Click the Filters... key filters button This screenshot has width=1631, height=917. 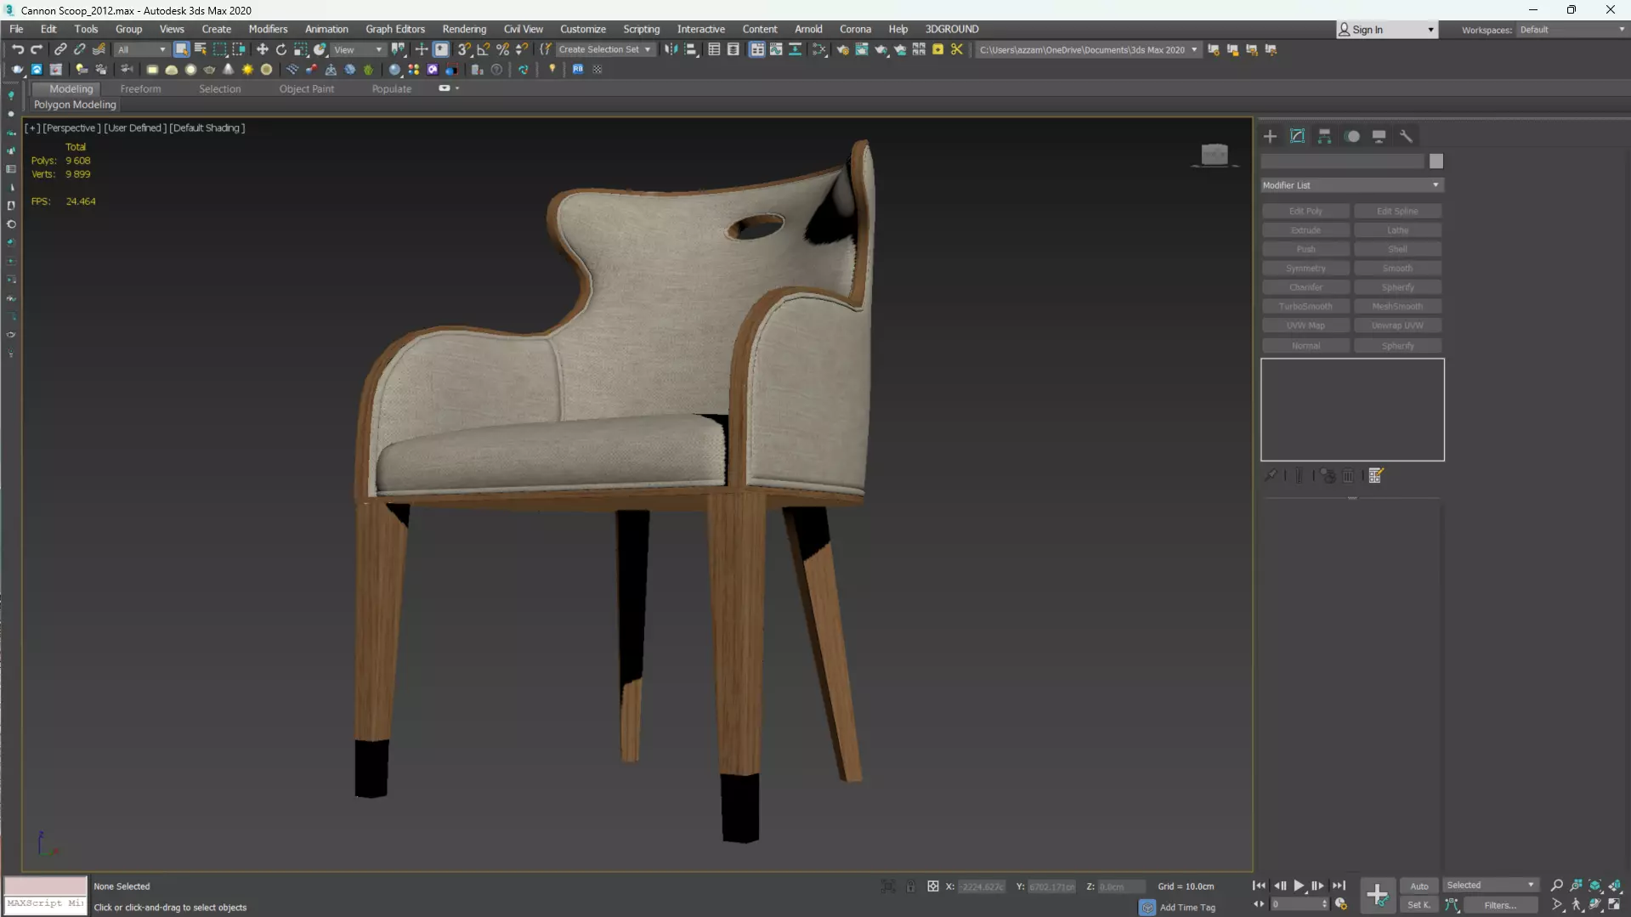click(1500, 905)
